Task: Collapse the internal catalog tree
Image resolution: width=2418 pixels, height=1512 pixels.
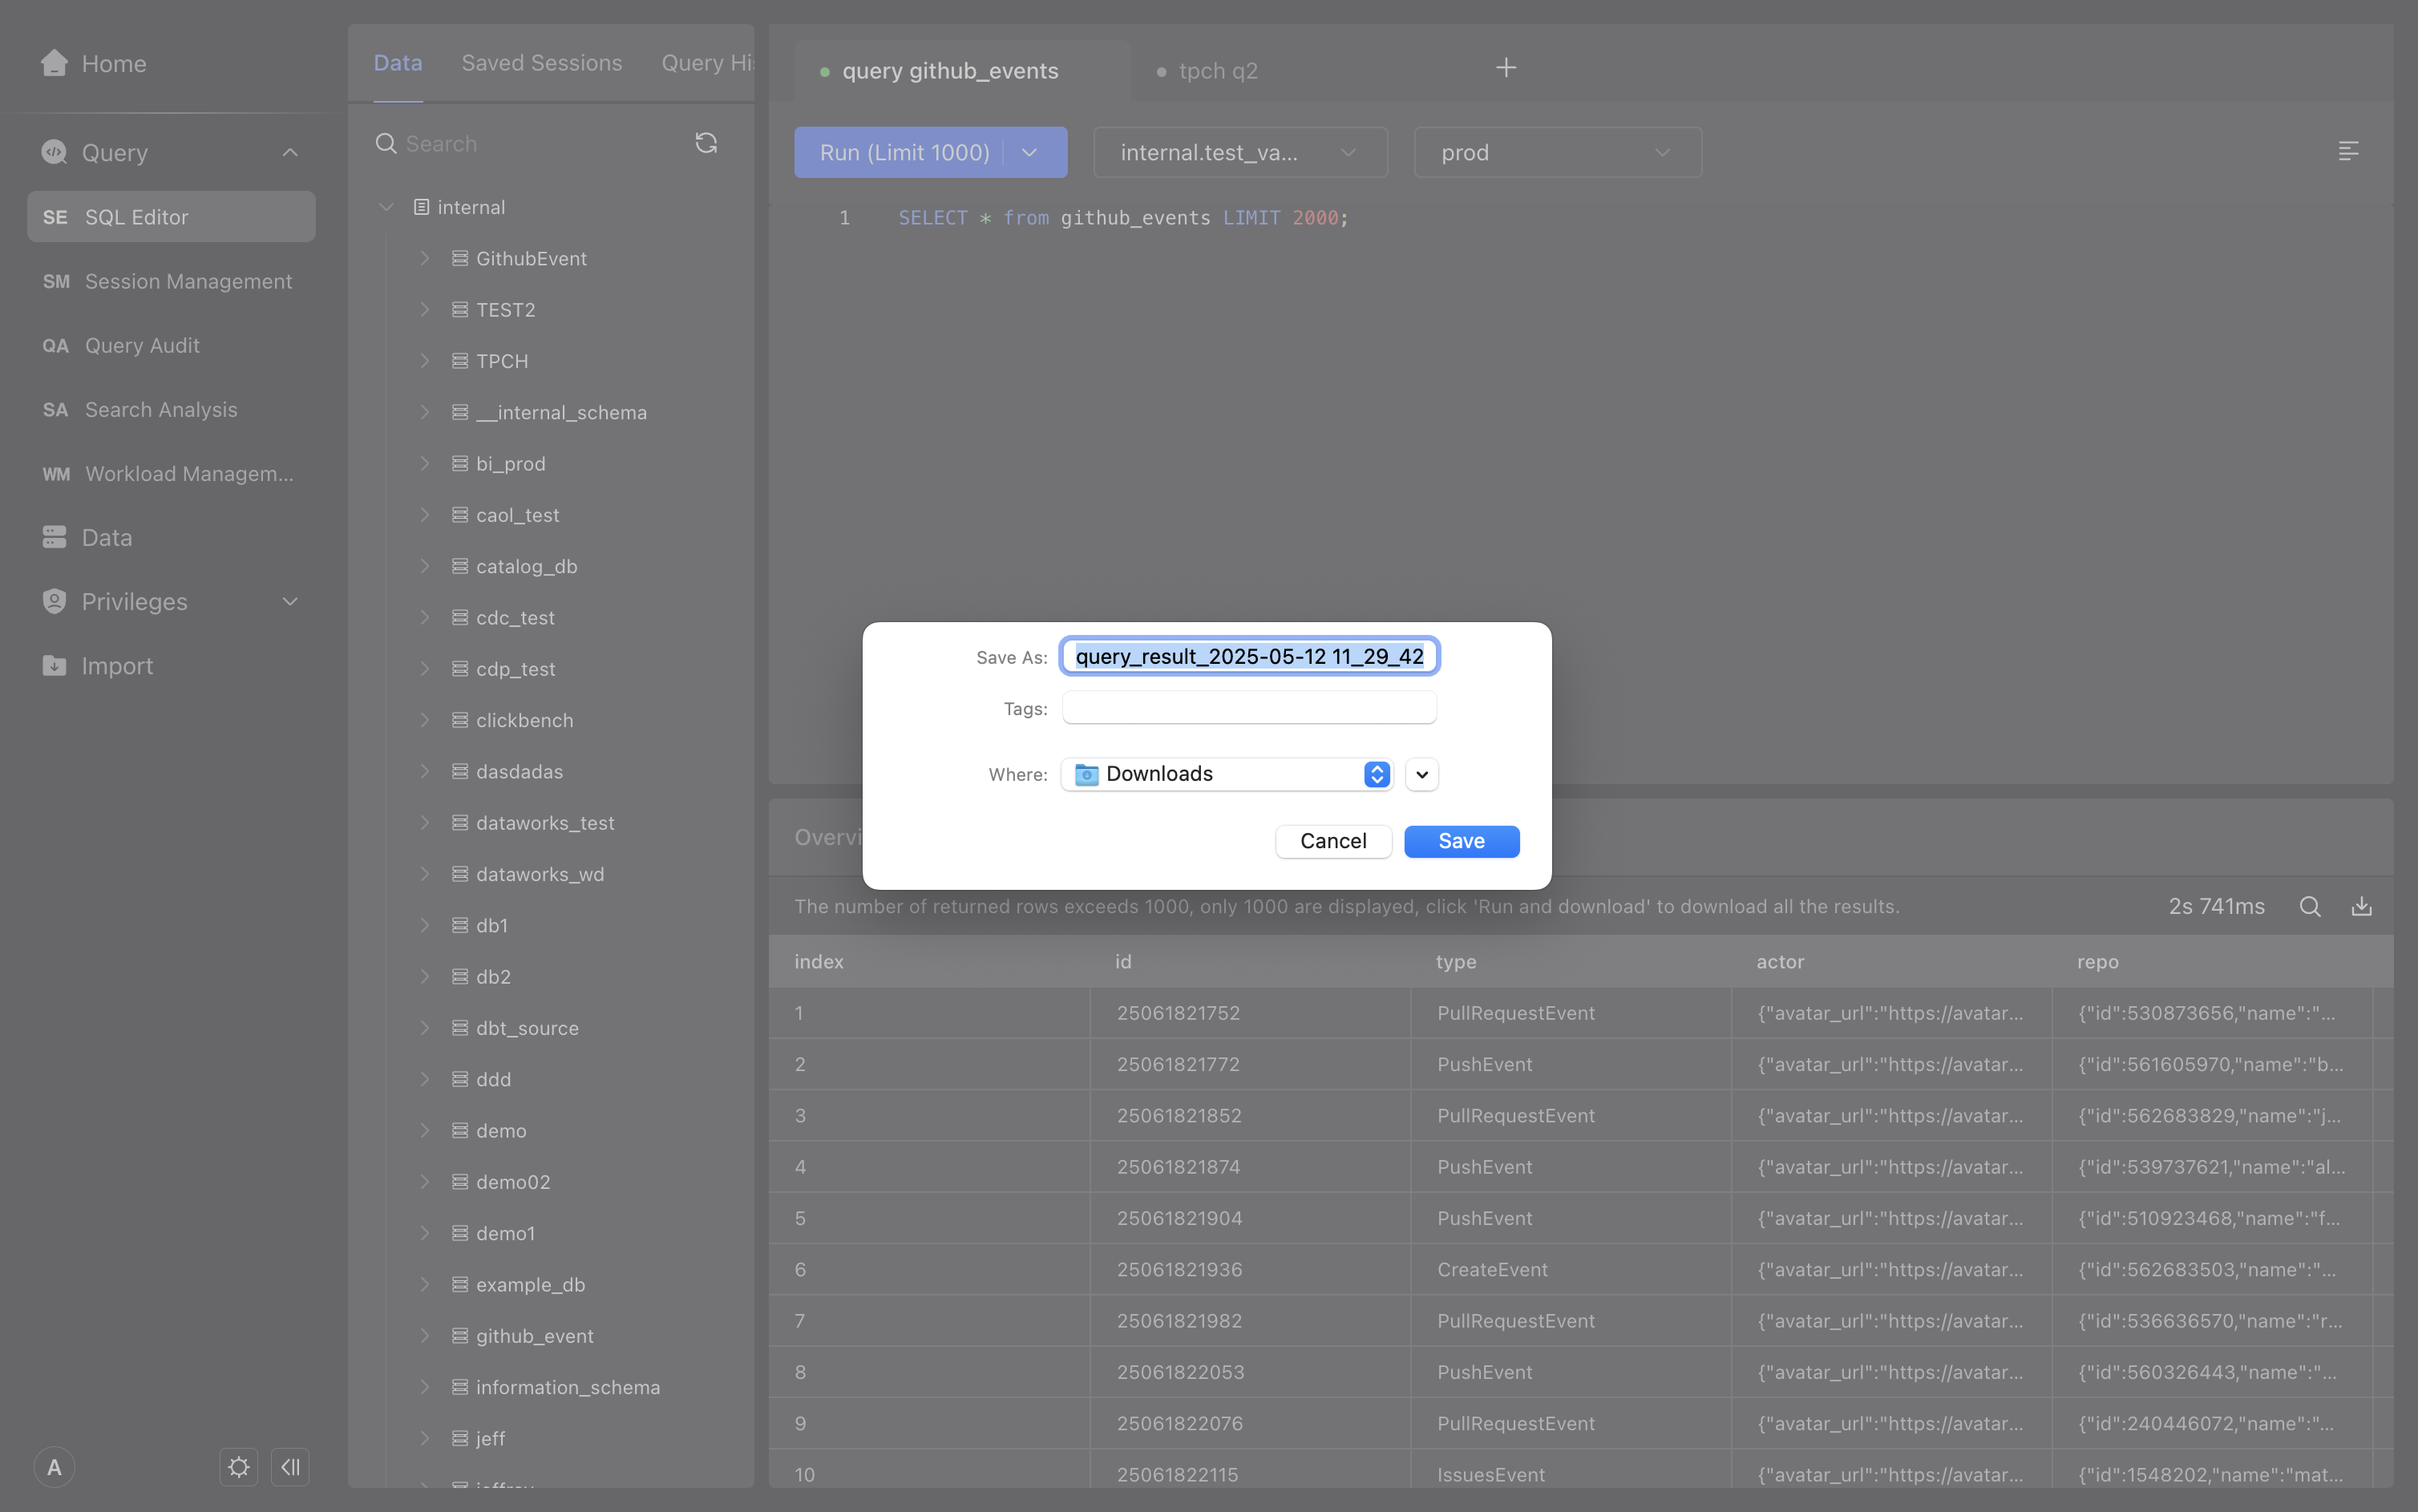Action: [x=385, y=207]
